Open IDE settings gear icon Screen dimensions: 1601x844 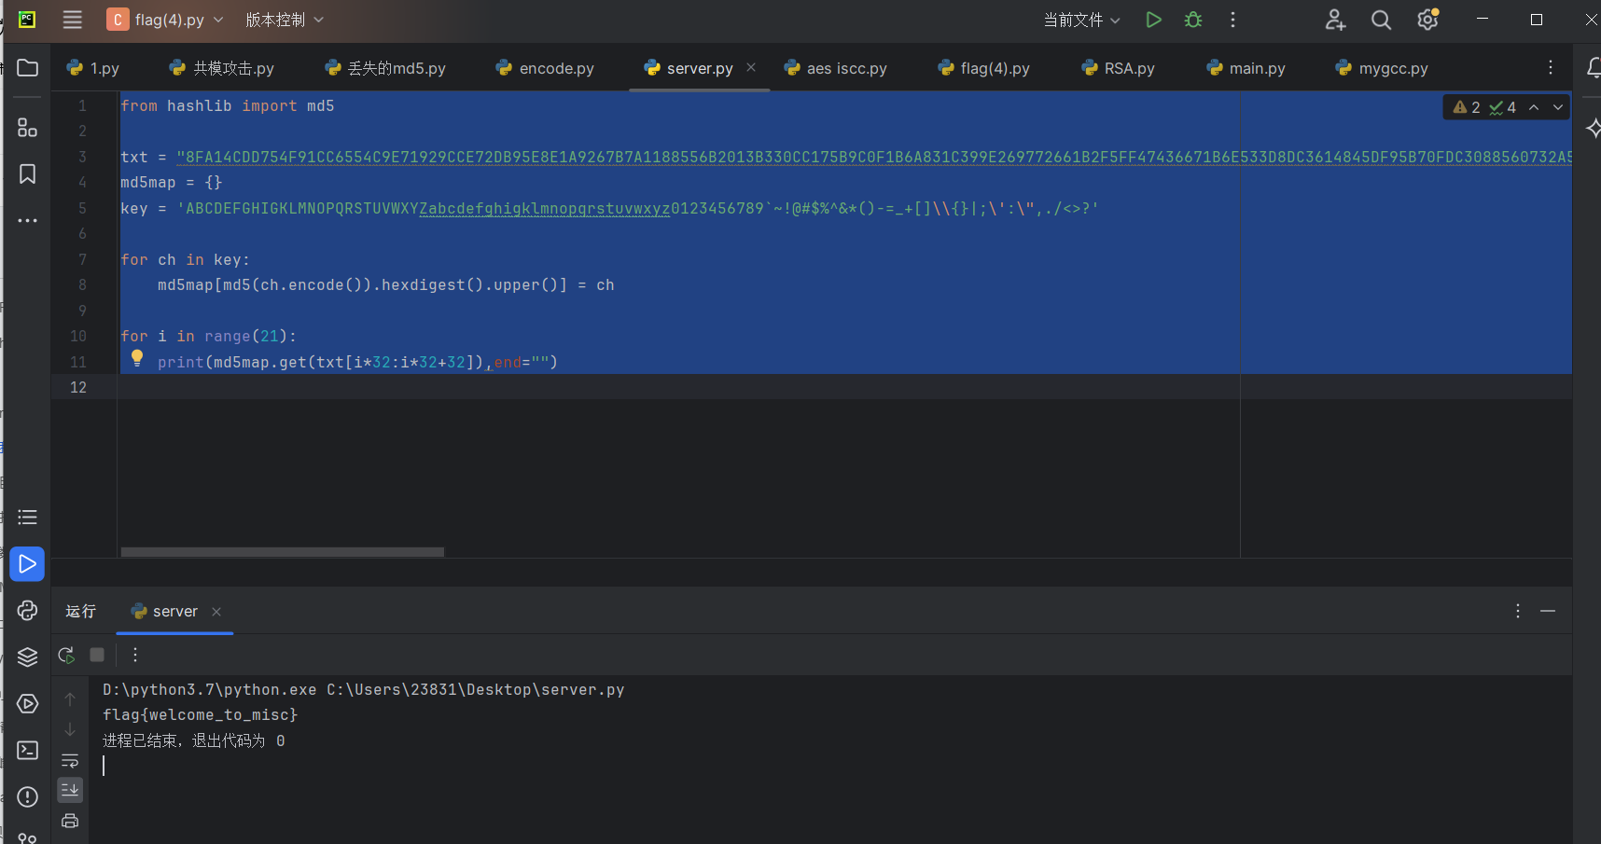(1427, 20)
